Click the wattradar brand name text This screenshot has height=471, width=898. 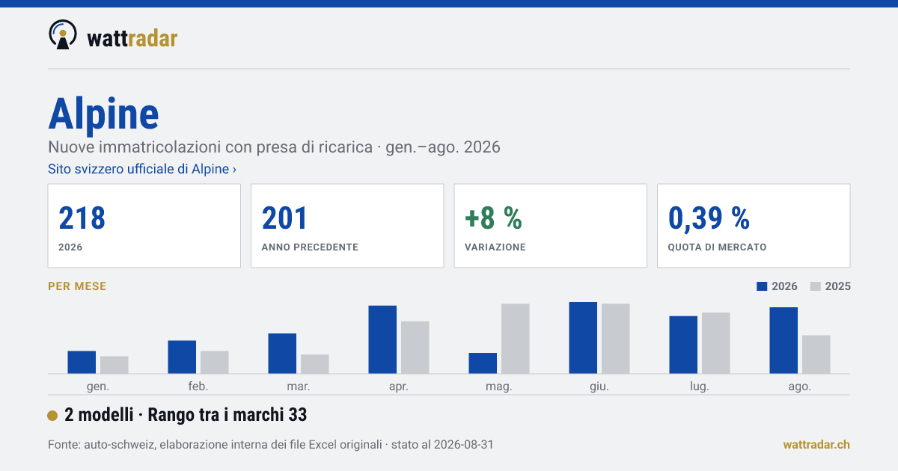[132, 37]
